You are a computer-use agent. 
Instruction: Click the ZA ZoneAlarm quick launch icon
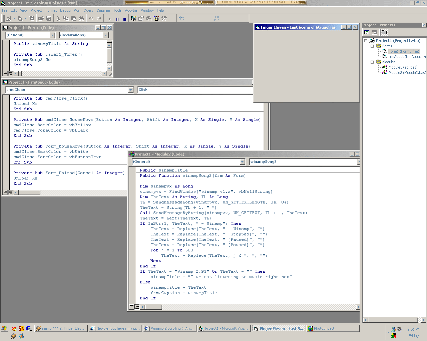click(x=21, y=329)
